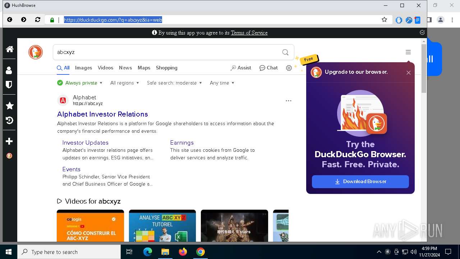The height and width of the screenshot is (259, 460).
Task: Select DuckDuckGo tab icon in sidebar
Action: [10, 156]
